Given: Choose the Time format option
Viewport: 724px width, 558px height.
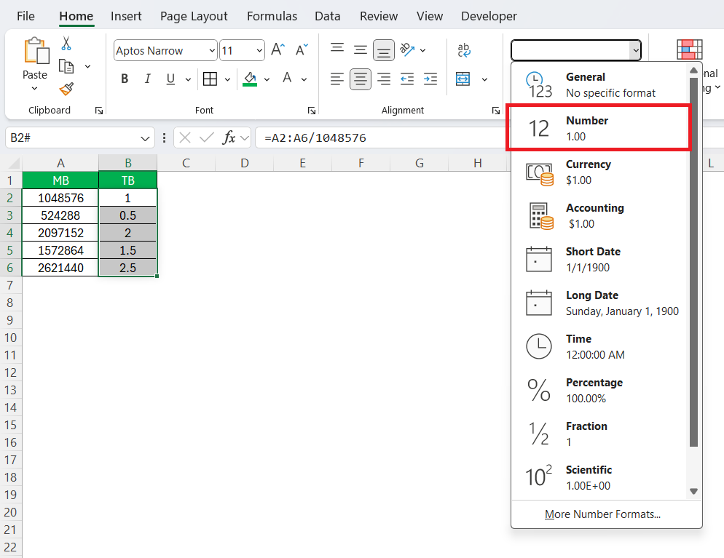Looking at the screenshot, I should [599, 347].
